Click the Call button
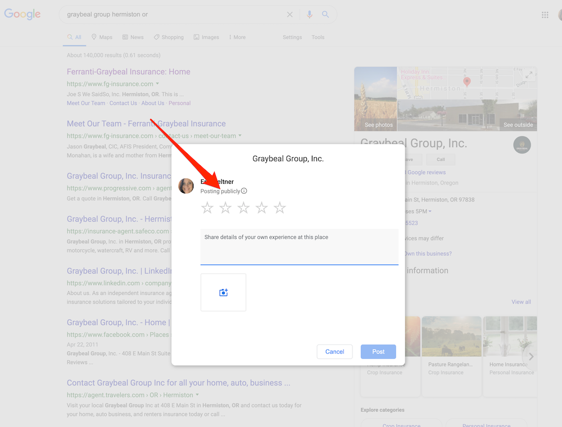Image resolution: width=562 pixels, height=427 pixels. [441, 160]
